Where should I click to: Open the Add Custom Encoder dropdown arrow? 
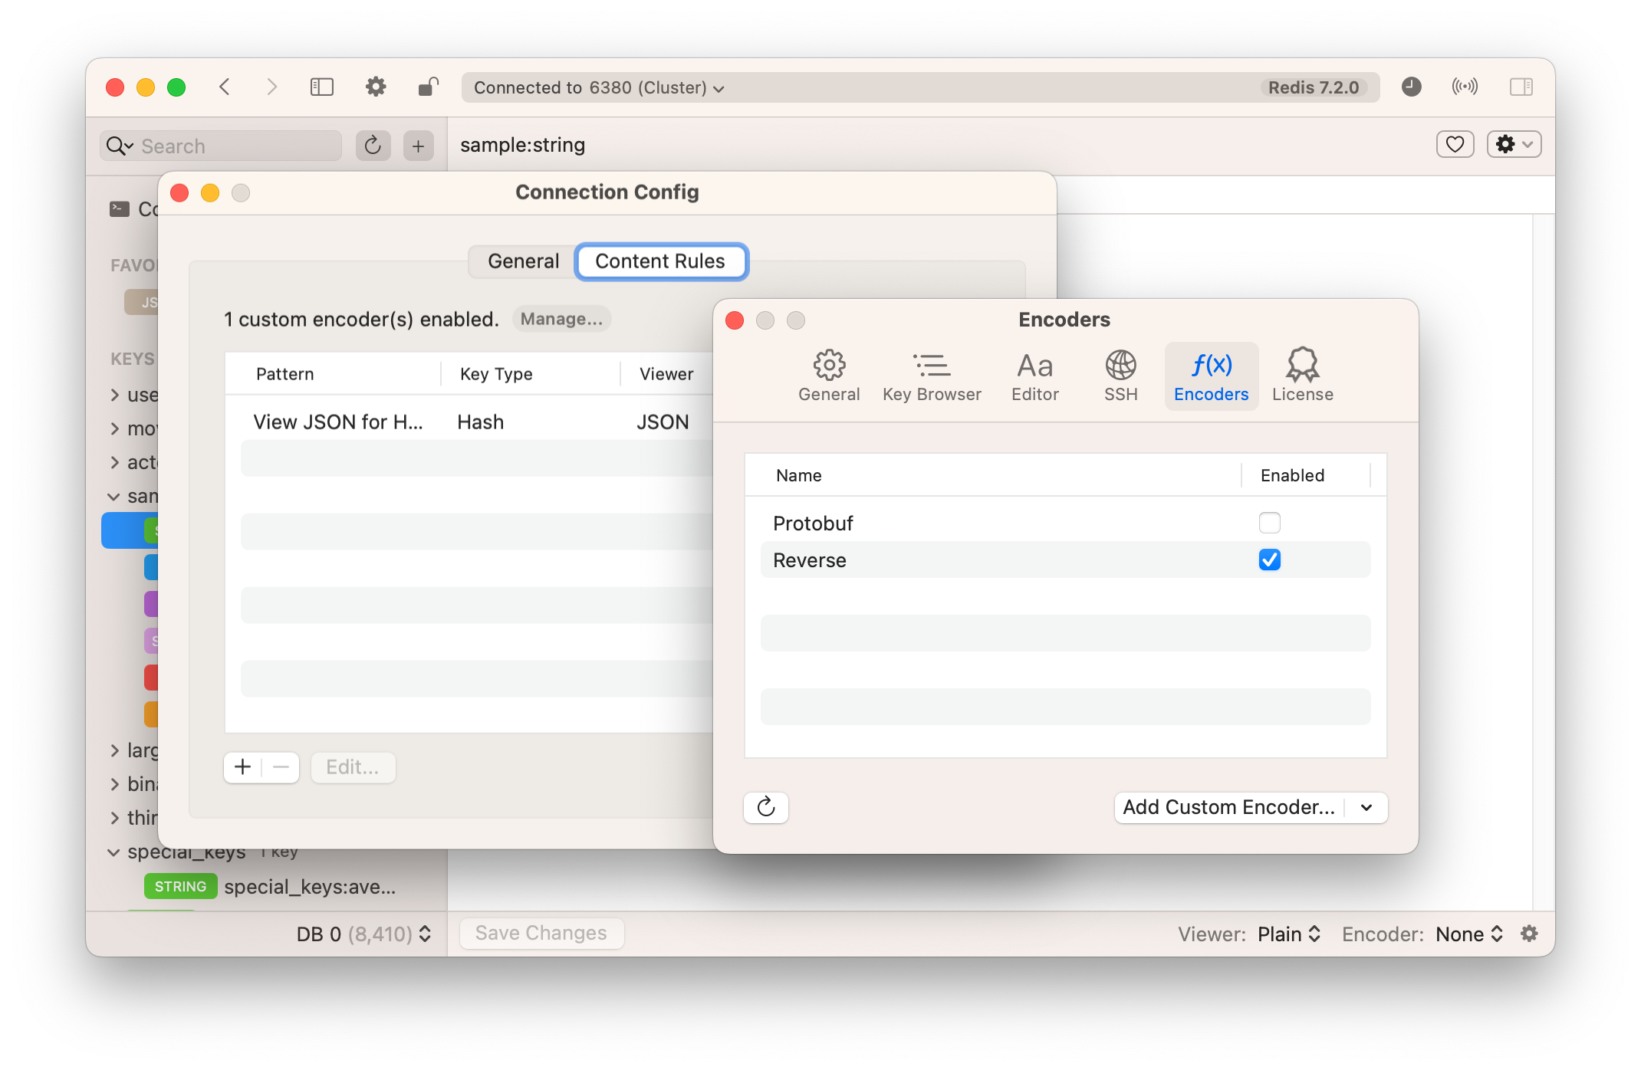[1366, 808]
